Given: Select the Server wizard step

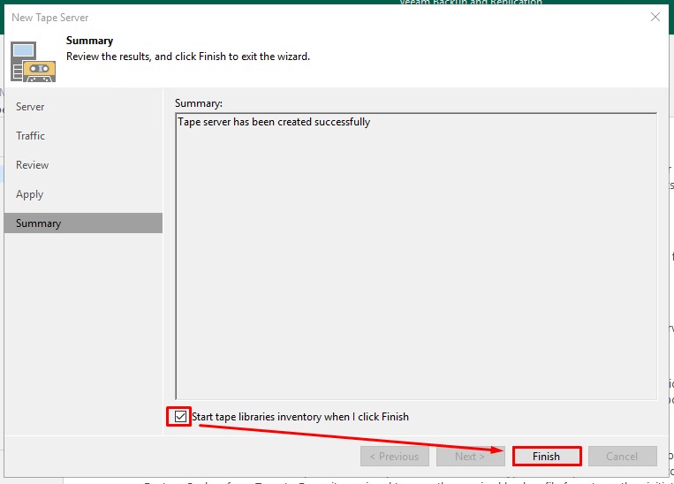Looking at the screenshot, I should pyautogui.click(x=30, y=107).
